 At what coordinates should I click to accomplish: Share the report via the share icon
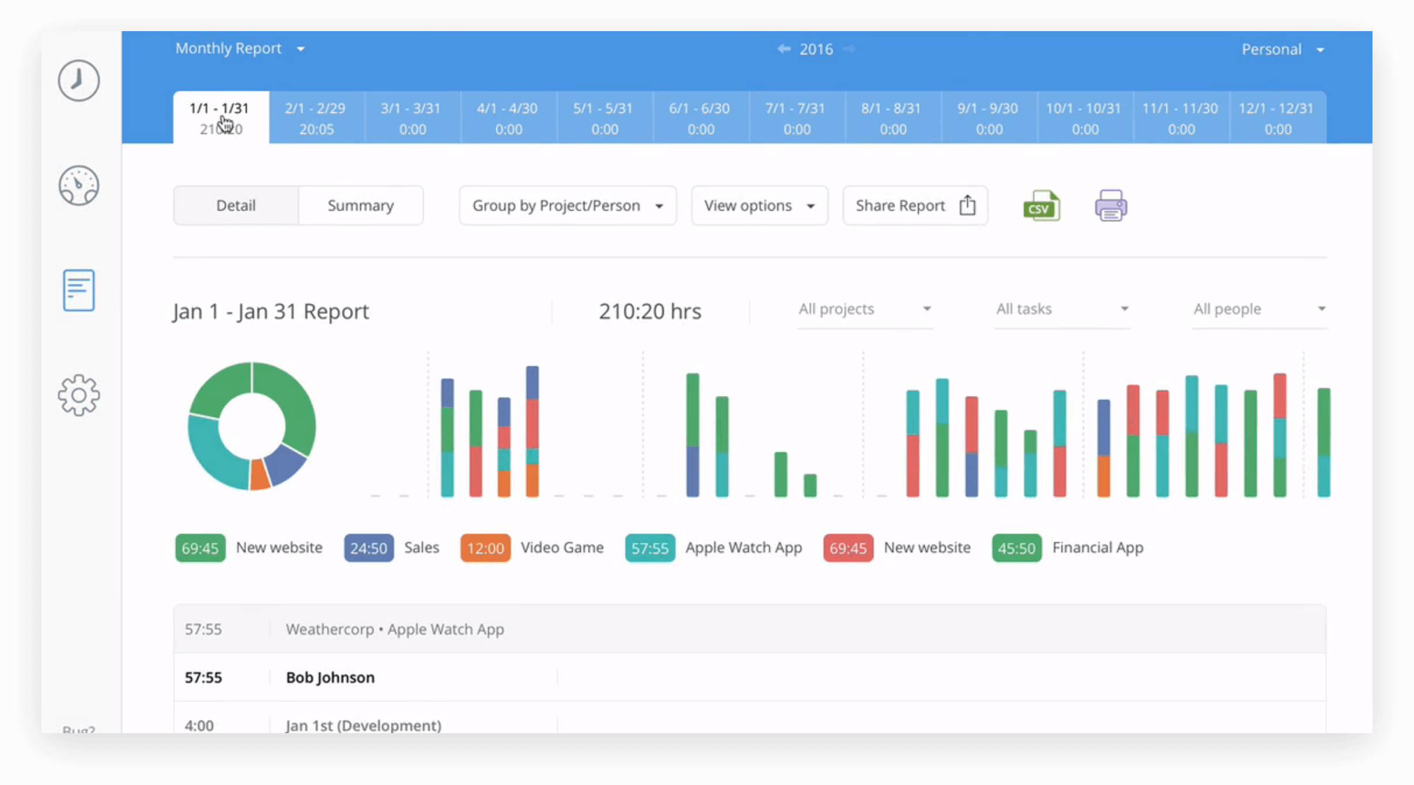point(967,205)
